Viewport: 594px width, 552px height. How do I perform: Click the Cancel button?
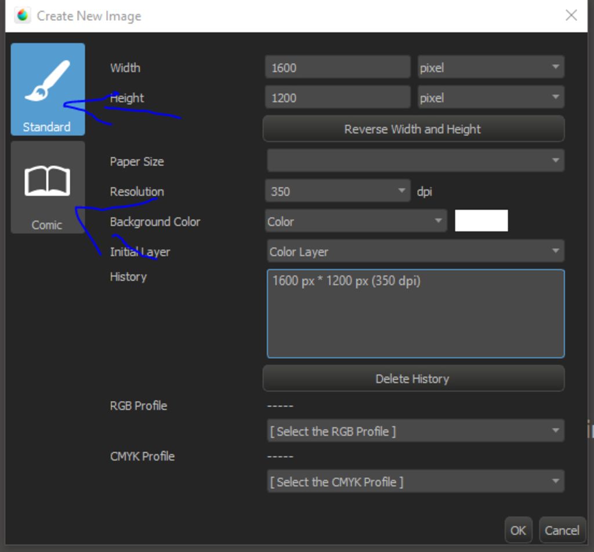tap(562, 530)
